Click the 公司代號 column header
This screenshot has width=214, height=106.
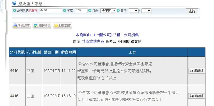[x=17, y=52]
